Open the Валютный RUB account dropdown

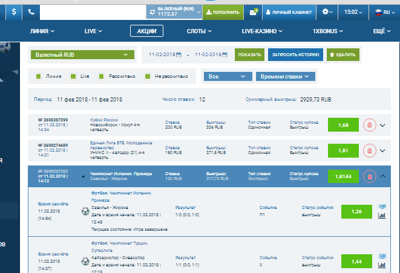point(82,55)
